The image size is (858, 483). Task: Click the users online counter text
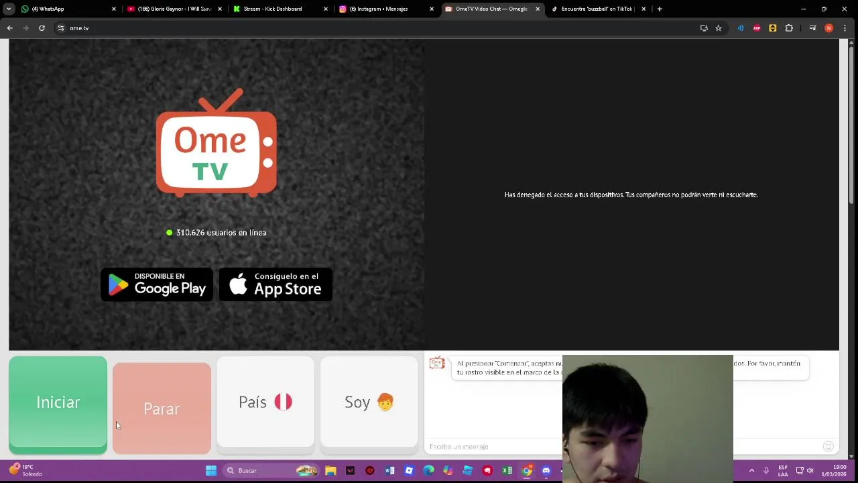[221, 233]
